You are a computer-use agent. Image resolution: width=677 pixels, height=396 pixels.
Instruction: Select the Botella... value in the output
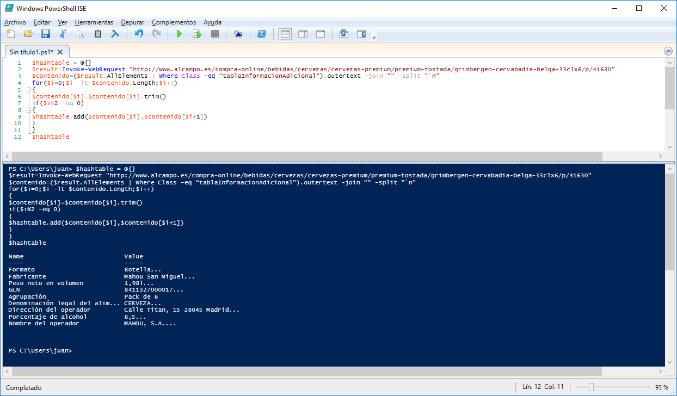click(x=143, y=270)
